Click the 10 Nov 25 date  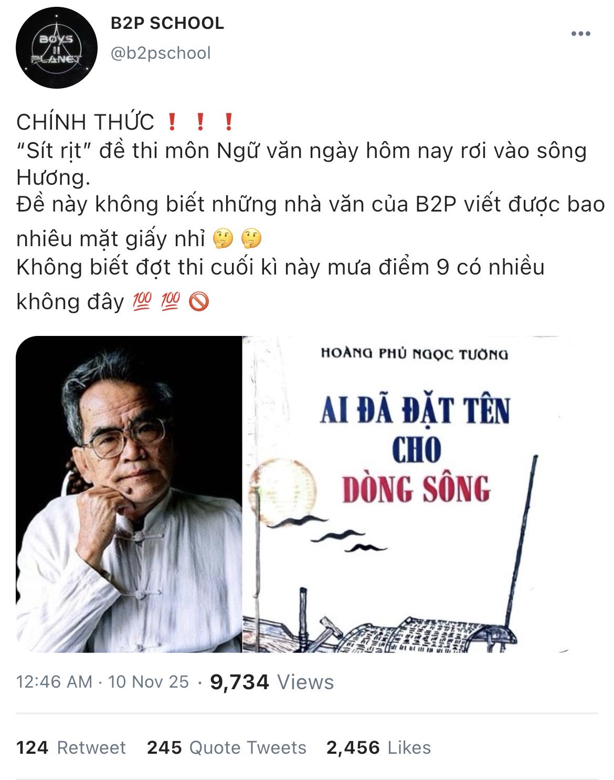coord(149,682)
